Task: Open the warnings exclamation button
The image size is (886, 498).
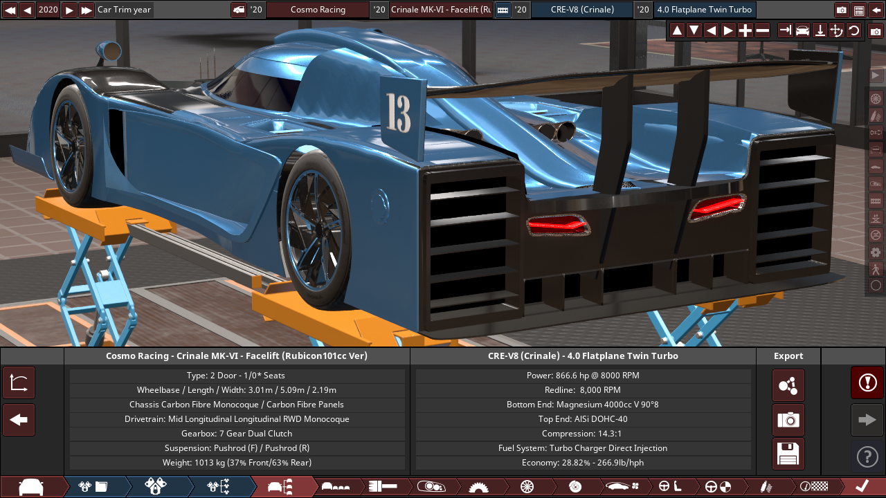Action: click(867, 382)
